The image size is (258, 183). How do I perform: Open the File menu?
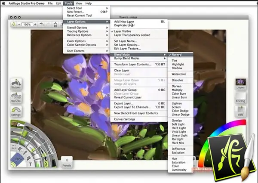click(50, 3)
